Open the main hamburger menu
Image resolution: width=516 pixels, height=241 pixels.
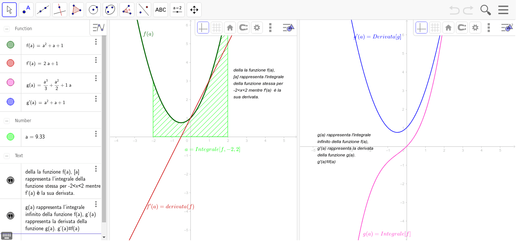(x=503, y=10)
